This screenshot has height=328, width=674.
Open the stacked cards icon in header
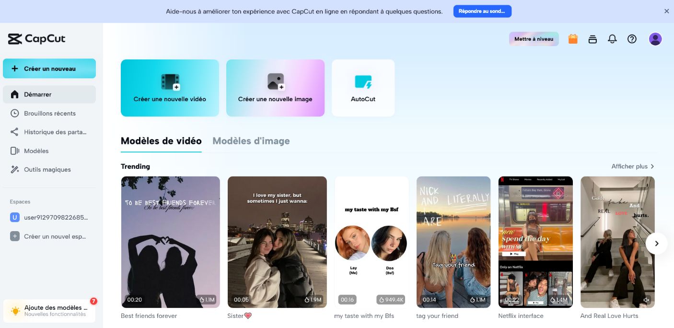pos(593,39)
